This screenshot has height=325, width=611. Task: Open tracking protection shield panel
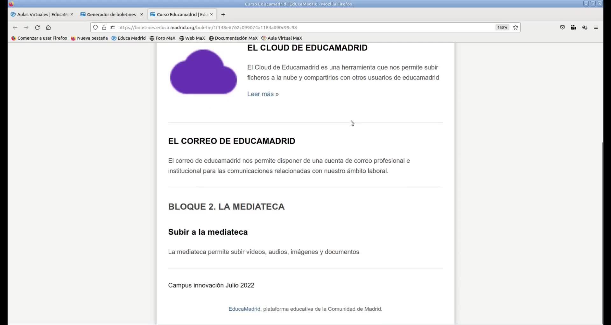(x=95, y=28)
